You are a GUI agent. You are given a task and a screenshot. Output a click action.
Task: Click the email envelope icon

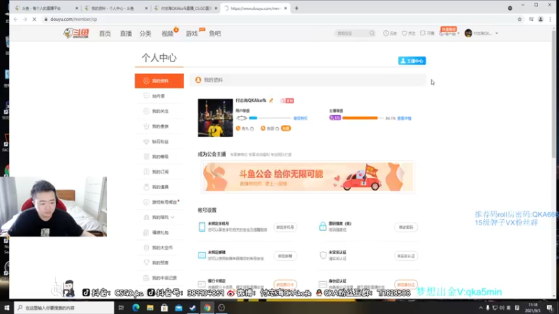[x=202, y=255]
